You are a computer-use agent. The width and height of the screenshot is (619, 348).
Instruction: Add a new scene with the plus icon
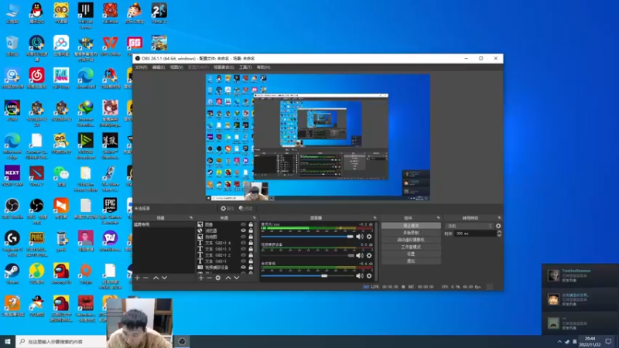(138, 278)
